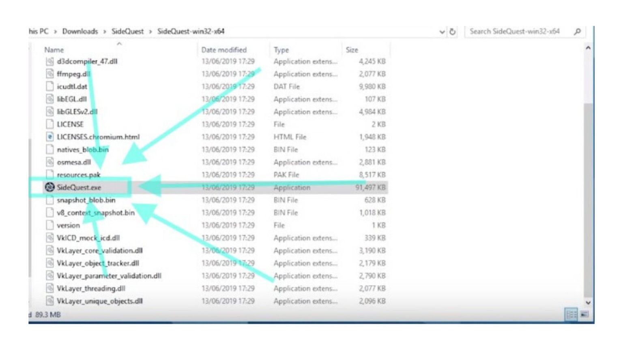Click the 9,980 KB size cell
The width and height of the screenshot is (623, 350).
(372, 87)
